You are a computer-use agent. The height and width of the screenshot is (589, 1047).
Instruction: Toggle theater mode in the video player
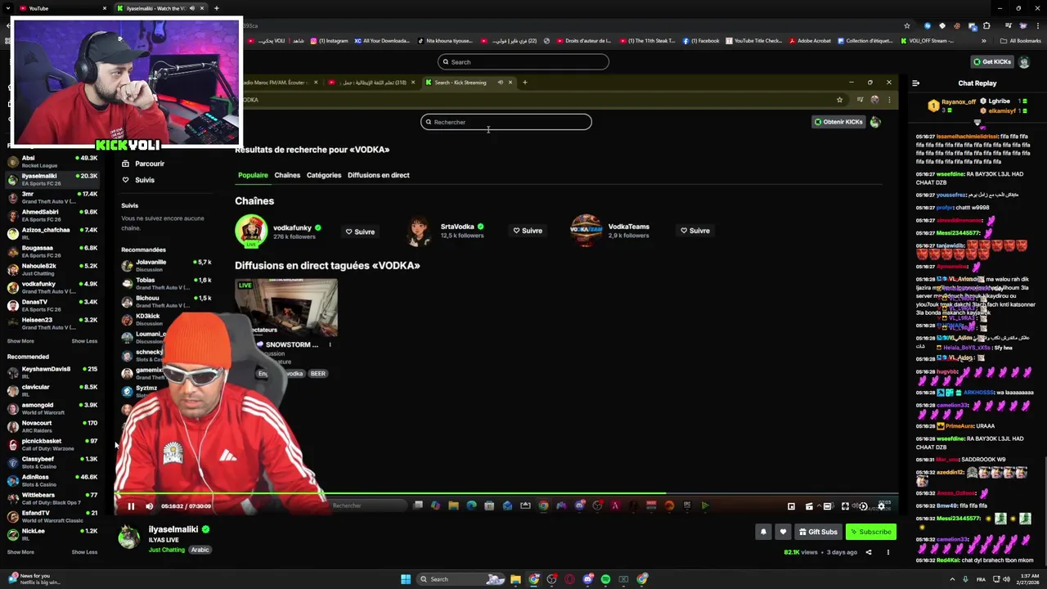(827, 506)
